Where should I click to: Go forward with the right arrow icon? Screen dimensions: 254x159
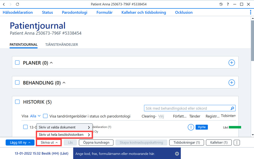(x=10, y=4)
